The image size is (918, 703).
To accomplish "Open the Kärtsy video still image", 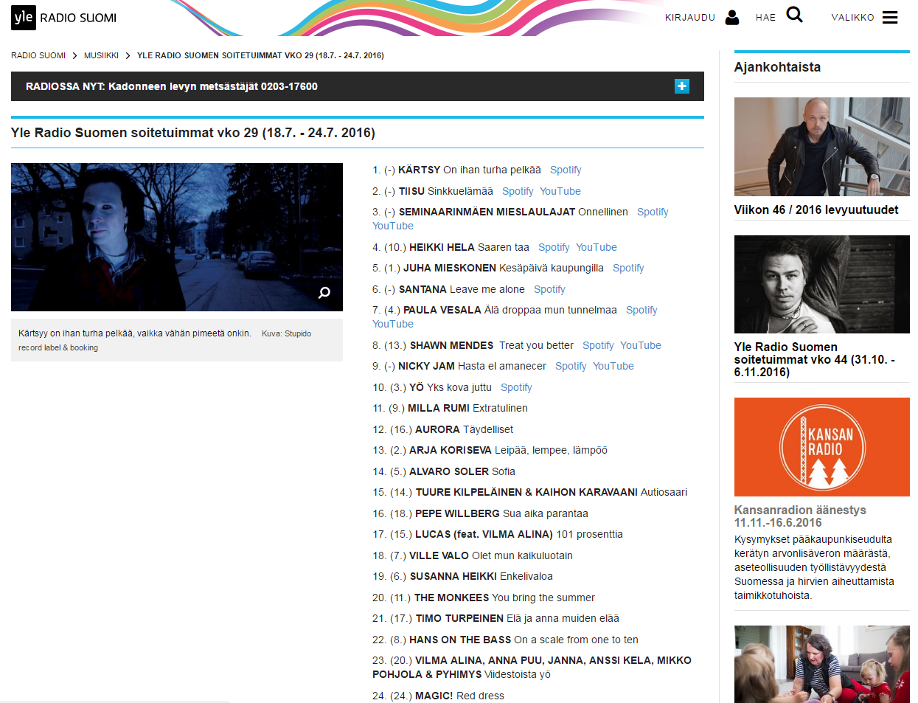I will [x=177, y=237].
